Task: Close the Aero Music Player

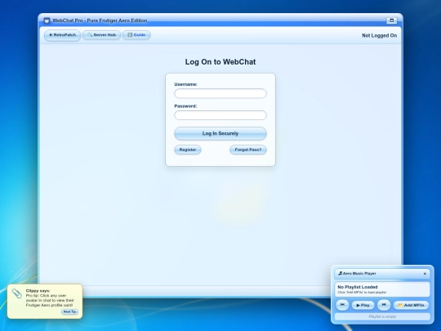Action: point(425,274)
